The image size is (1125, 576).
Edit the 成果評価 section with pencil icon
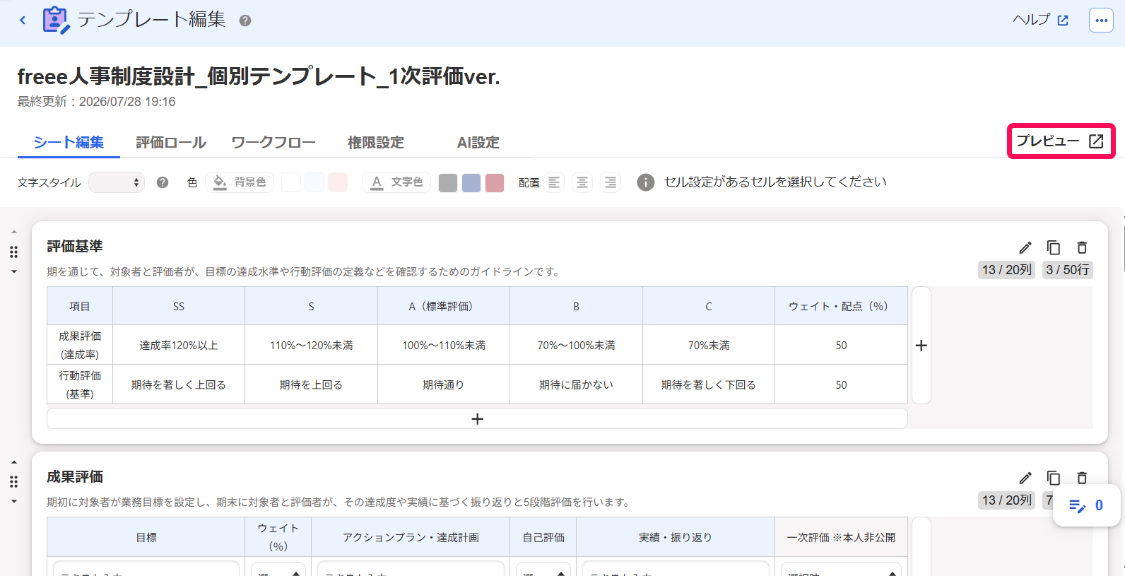[1025, 478]
